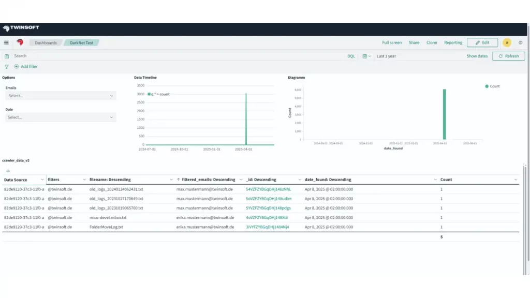Open the Data Source column header menu

point(42,180)
